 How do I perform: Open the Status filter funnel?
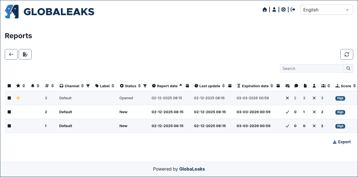[145, 86]
